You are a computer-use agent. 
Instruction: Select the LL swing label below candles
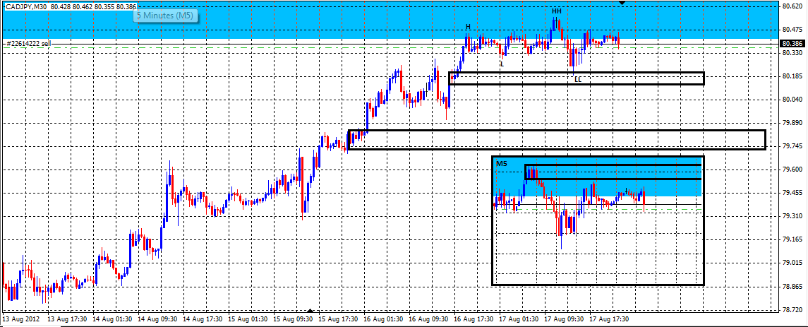click(x=577, y=80)
